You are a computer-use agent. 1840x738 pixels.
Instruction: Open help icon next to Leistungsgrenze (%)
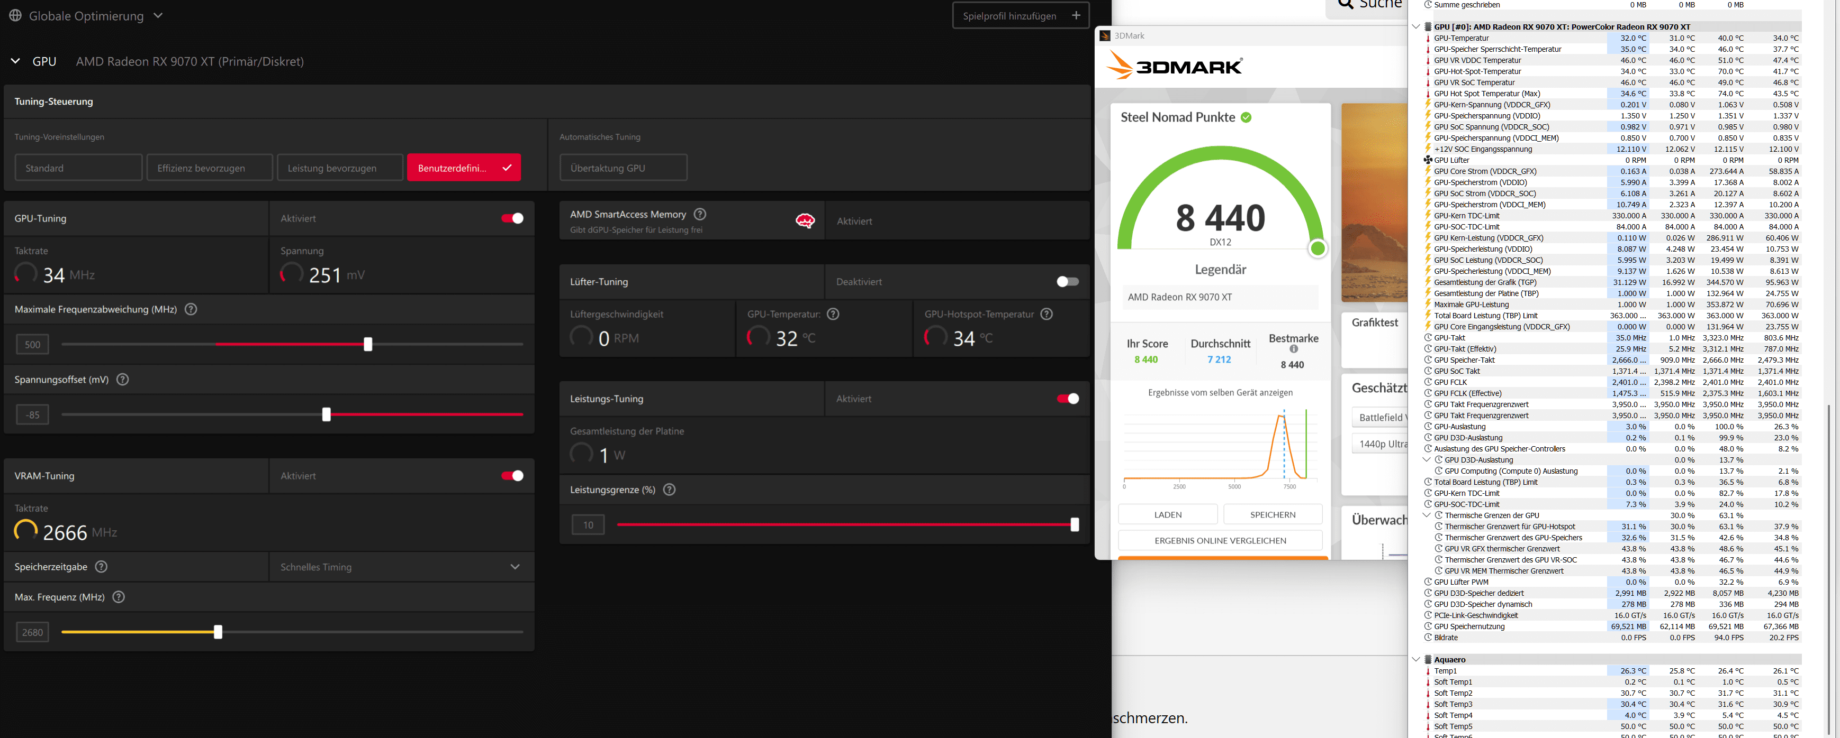pyautogui.click(x=669, y=490)
